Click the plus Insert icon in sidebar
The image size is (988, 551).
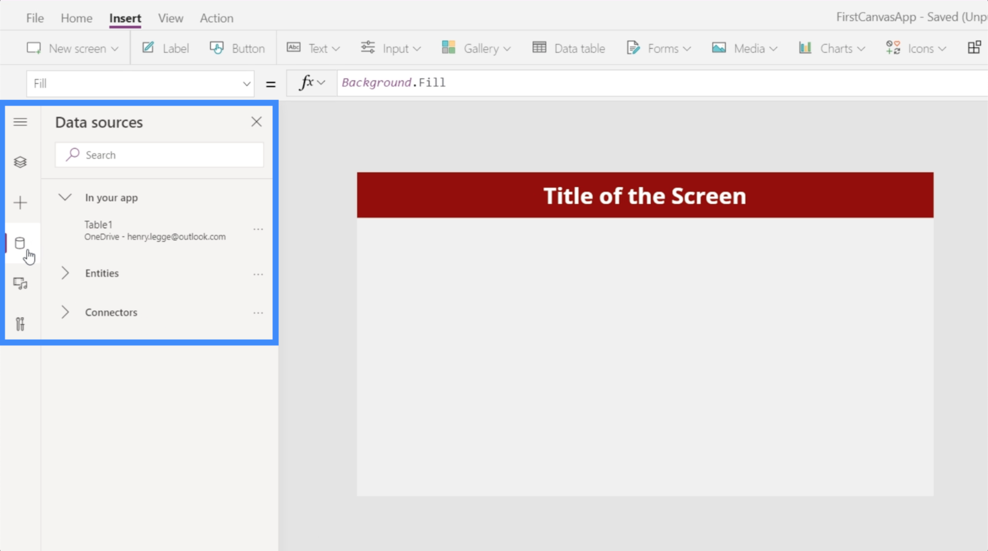coord(20,203)
